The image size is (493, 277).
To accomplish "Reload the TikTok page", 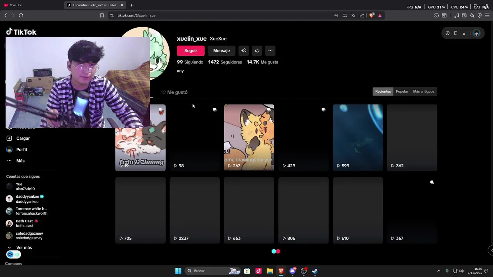I will 21,15.
